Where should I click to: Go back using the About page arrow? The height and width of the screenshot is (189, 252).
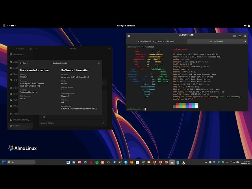37,49
